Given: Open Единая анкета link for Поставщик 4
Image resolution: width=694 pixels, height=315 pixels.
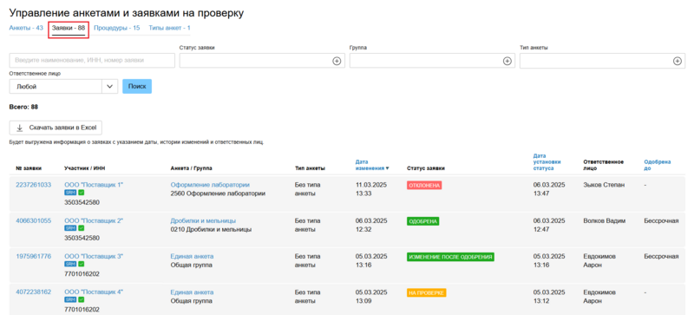Looking at the screenshot, I should click(192, 292).
